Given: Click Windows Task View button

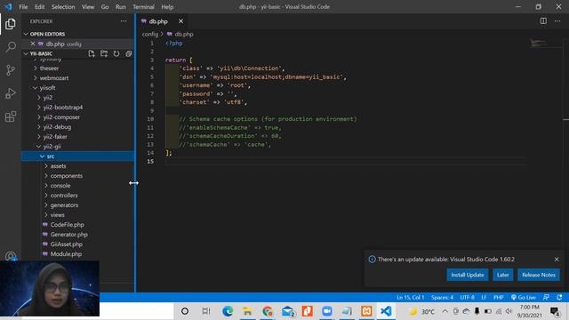Looking at the screenshot, I should coord(205,311).
